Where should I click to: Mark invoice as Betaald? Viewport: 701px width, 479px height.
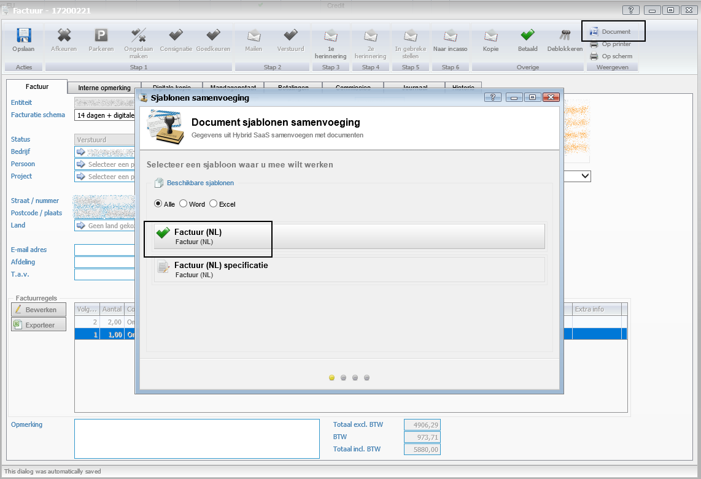(x=527, y=36)
